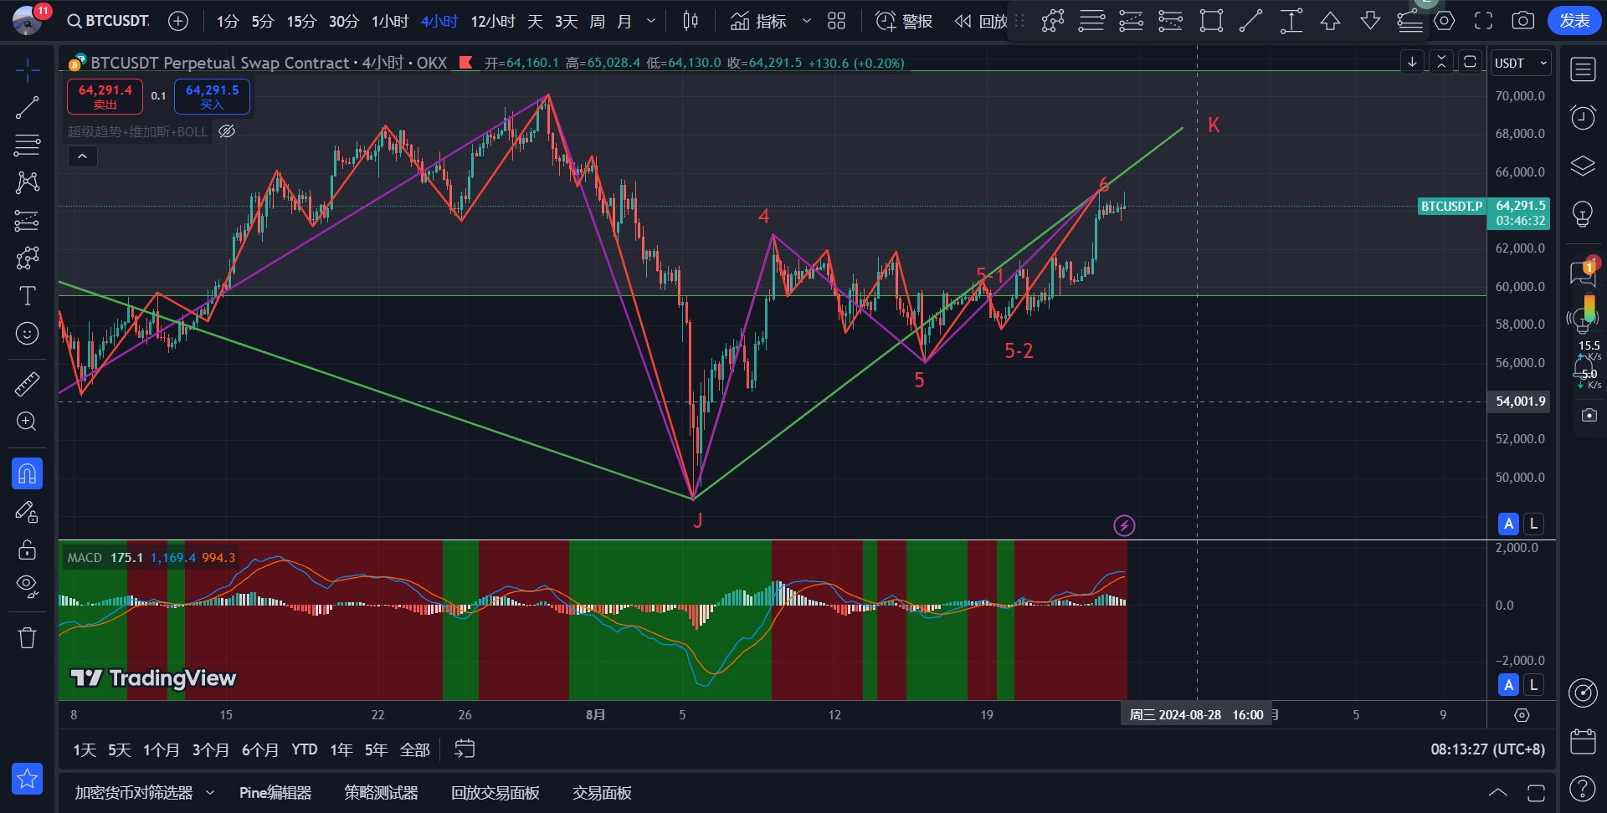Select the YTD date range

tap(305, 749)
